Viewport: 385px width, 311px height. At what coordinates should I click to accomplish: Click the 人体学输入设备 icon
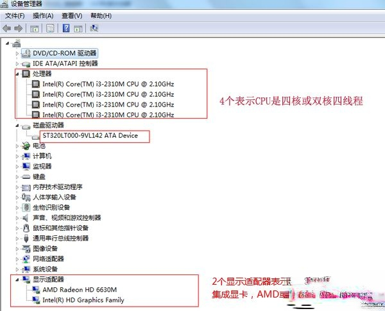click(x=26, y=197)
